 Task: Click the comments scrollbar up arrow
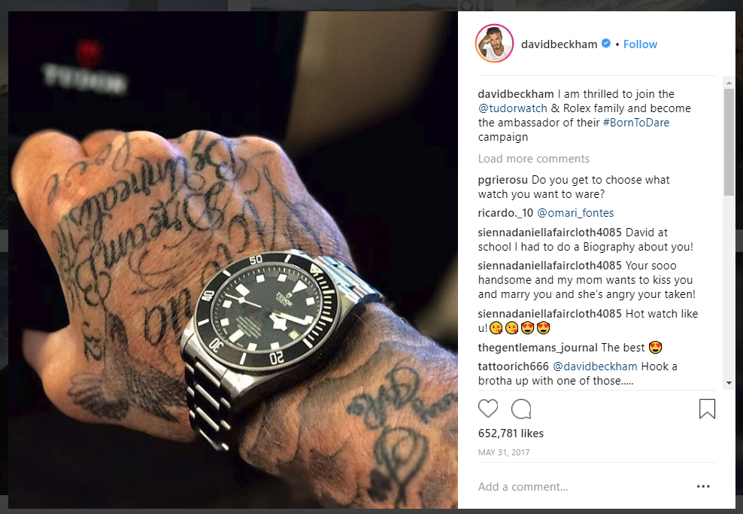[x=729, y=83]
